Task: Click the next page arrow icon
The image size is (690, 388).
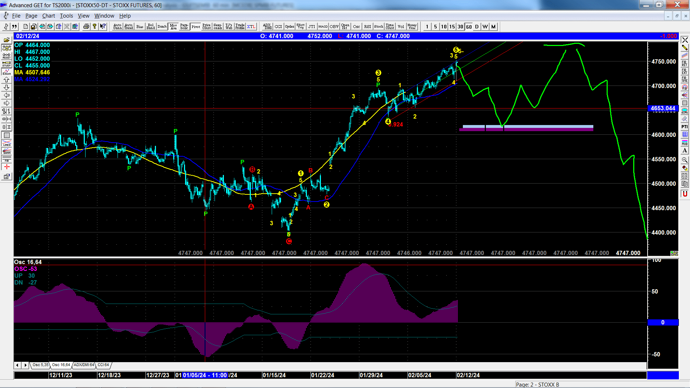Action: [x=50, y=27]
